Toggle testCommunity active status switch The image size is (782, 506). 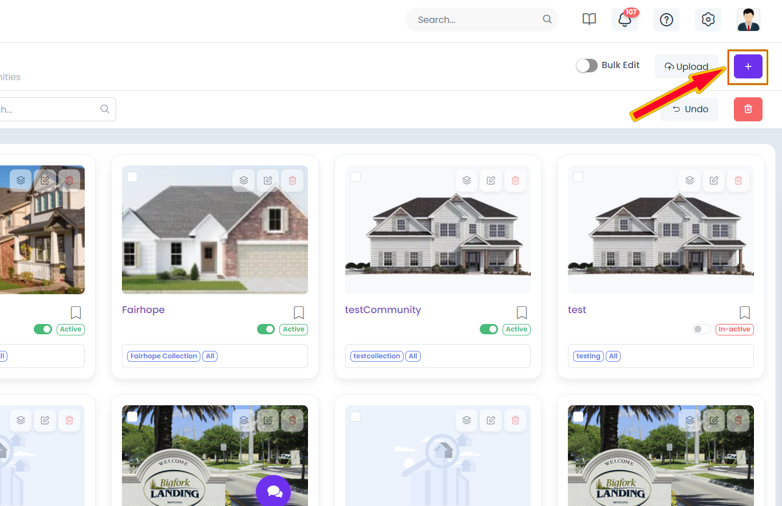(x=489, y=329)
